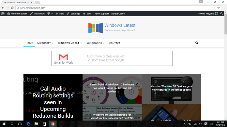Open the Windows Store taskbar icon
Screen dimensions: 227x127
click(x=44, y=124)
